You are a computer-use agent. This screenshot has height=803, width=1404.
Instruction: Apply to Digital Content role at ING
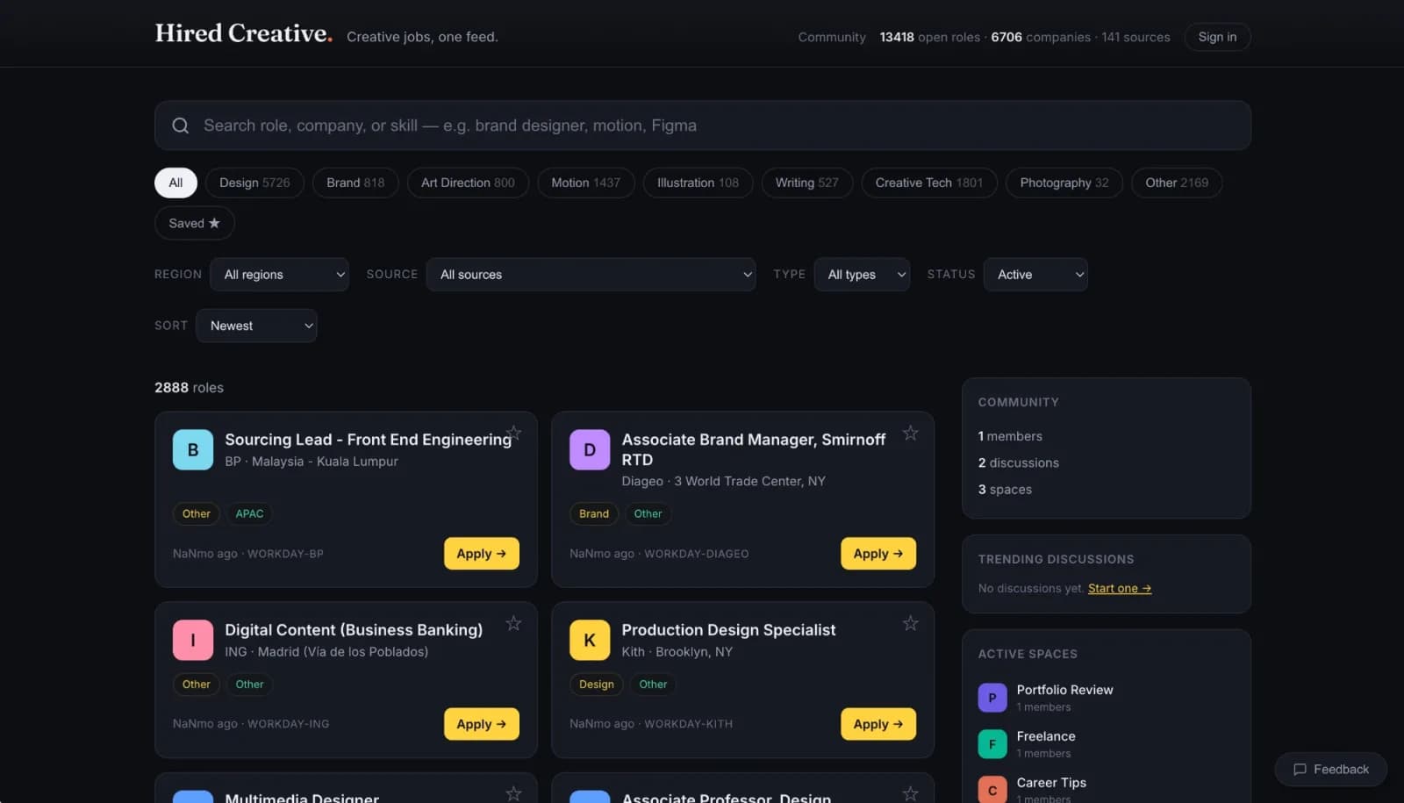click(482, 724)
